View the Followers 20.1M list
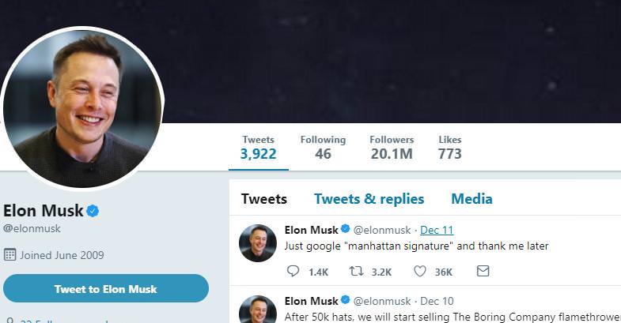 pos(392,148)
